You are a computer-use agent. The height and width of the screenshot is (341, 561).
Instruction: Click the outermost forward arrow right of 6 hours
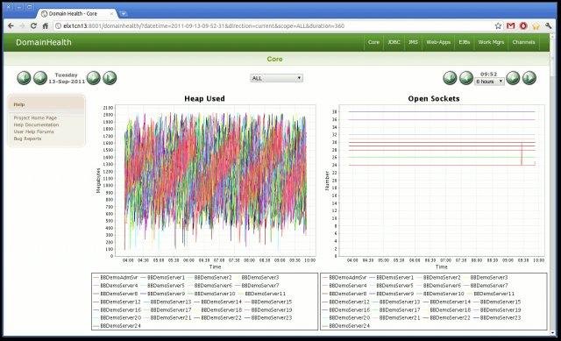click(x=529, y=78)
